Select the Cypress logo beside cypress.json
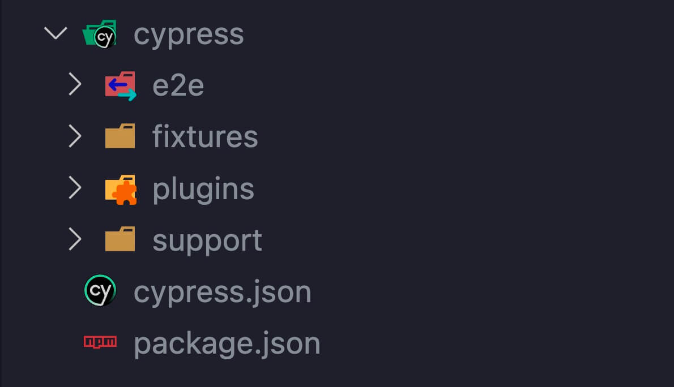Screen dimensions: 674x387 pos(100,290)
